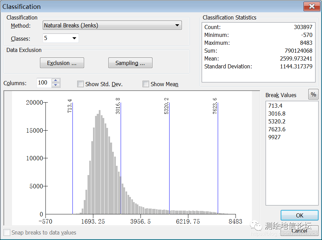322x240 pixels.
Task: Select 9927 in Break Values list
Action: coord(274,137)
